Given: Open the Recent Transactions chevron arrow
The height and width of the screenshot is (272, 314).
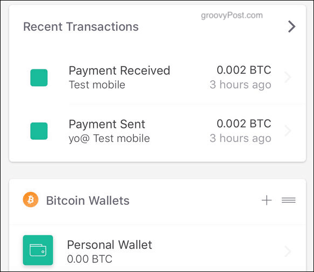Looking at the screenshot, I should coord(291,26).
